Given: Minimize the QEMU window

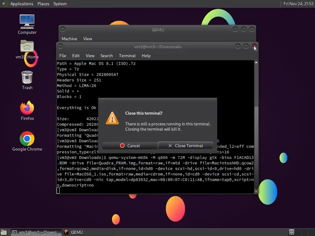Looking at the screenshot, I should point(235,29).
